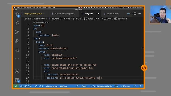
Task: Switch to the service.yaml tab
Action: coord(113,14)
